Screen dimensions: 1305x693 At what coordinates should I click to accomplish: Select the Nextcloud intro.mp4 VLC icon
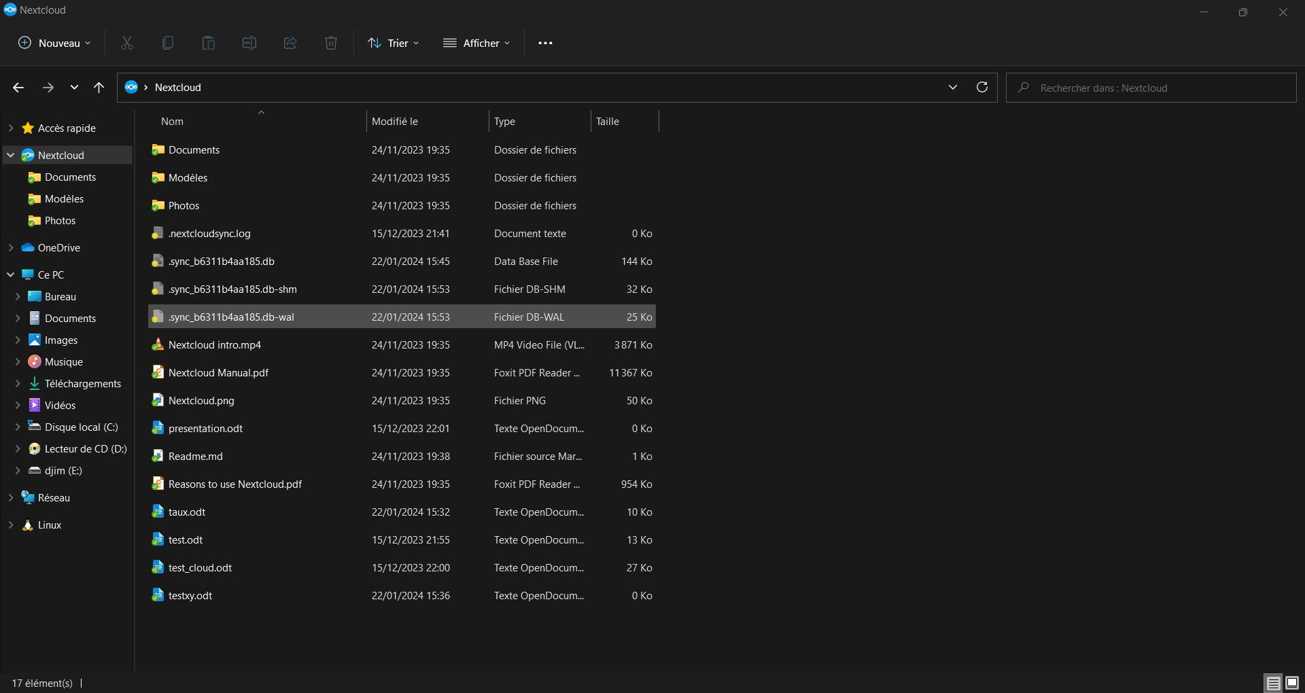click(158, 344)
